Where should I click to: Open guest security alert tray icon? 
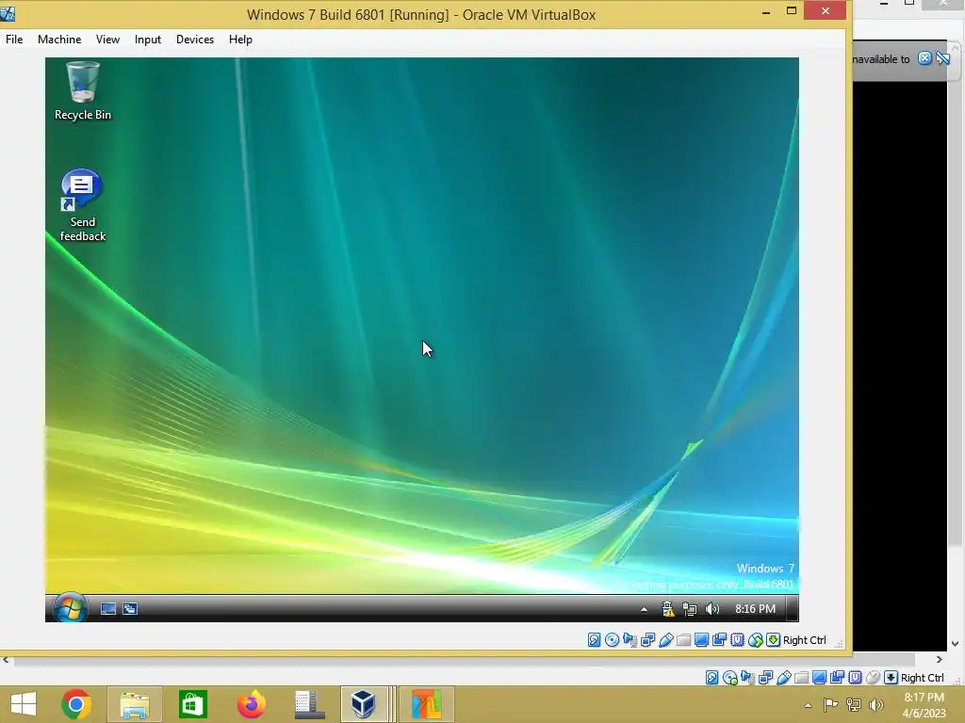(668, 609)
